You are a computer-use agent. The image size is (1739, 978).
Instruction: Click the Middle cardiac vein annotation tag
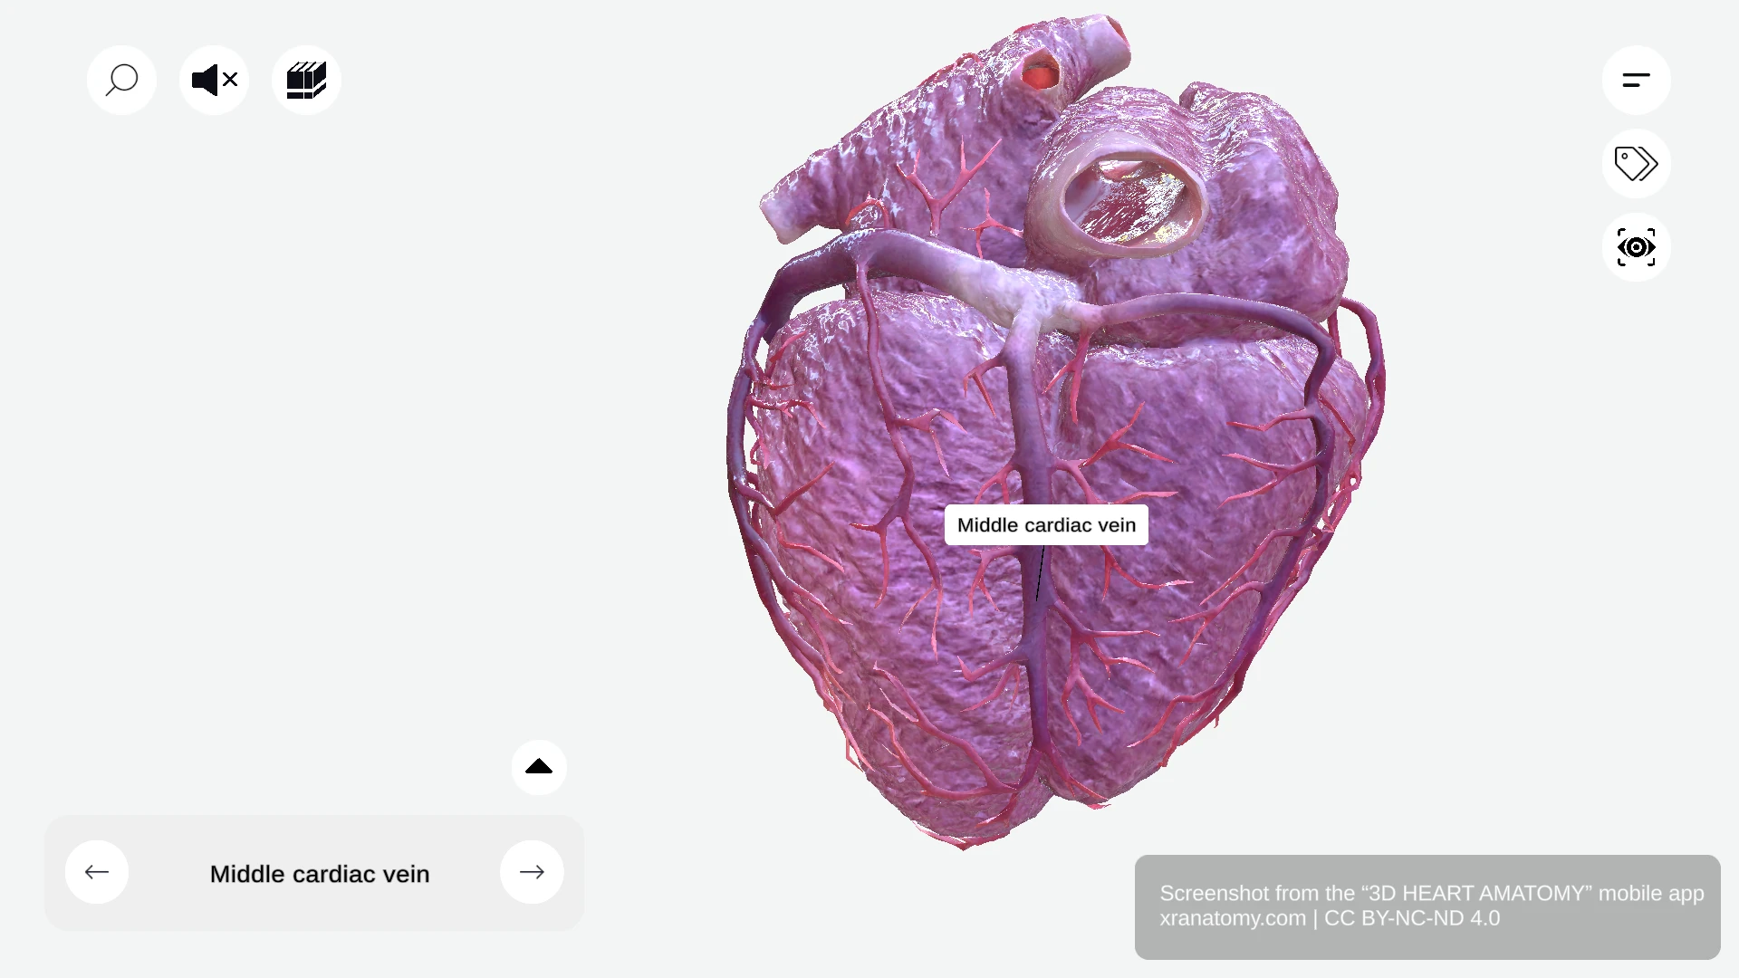pyautogui.click(x=1045, y=525)
